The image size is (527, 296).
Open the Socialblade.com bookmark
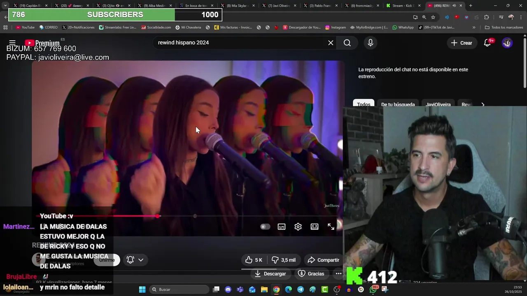(156, 27)
